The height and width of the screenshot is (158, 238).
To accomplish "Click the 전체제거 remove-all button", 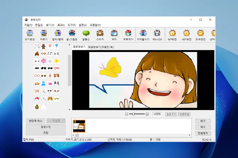I will 203,133.
